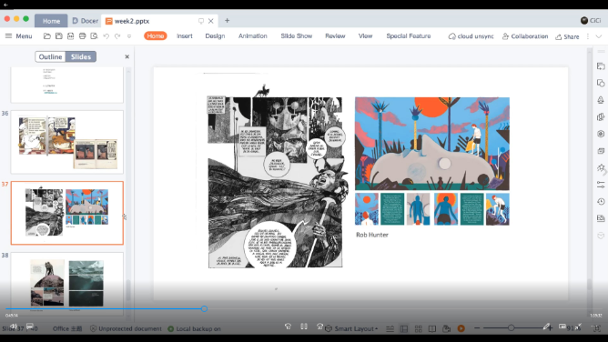Open the sidebar materials icon
This screenshot has width=608, height=342.
point(601,117)
